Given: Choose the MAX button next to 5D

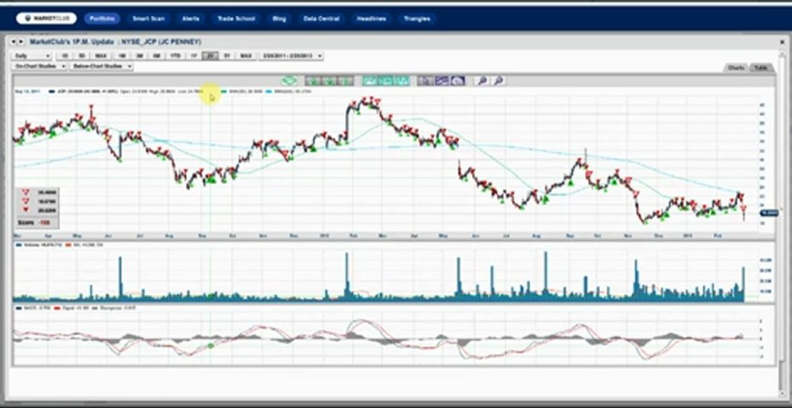Looking at the screenshot, I should pos(101,56).
